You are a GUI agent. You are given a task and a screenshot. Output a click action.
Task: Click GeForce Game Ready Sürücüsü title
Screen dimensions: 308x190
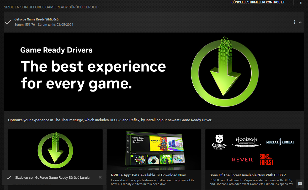pos(36,19)
